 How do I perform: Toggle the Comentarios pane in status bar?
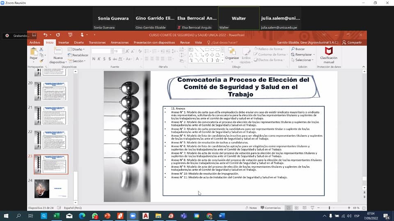click(x=270, y=208)
